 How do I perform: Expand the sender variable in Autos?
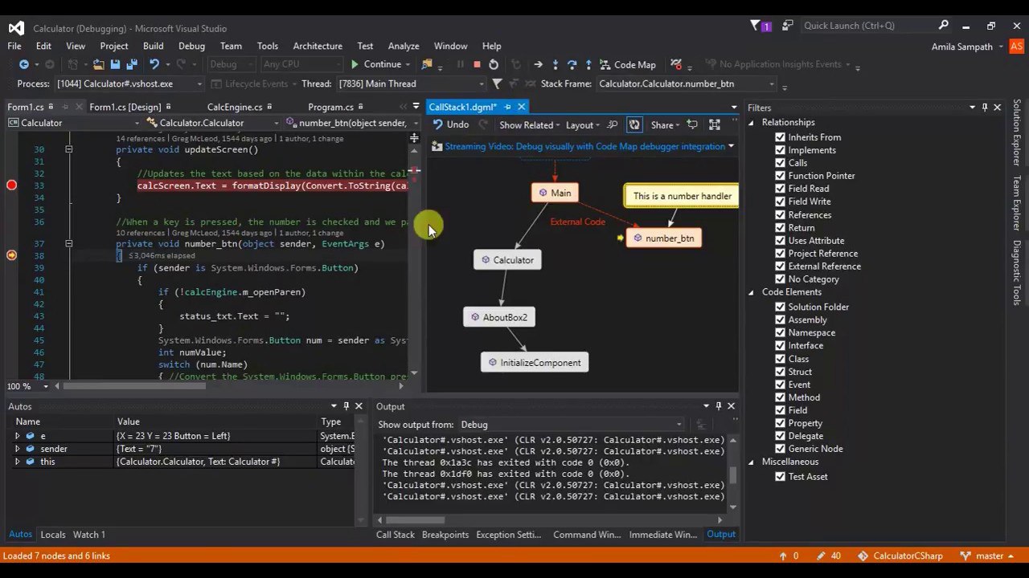[x=18, y=449]
